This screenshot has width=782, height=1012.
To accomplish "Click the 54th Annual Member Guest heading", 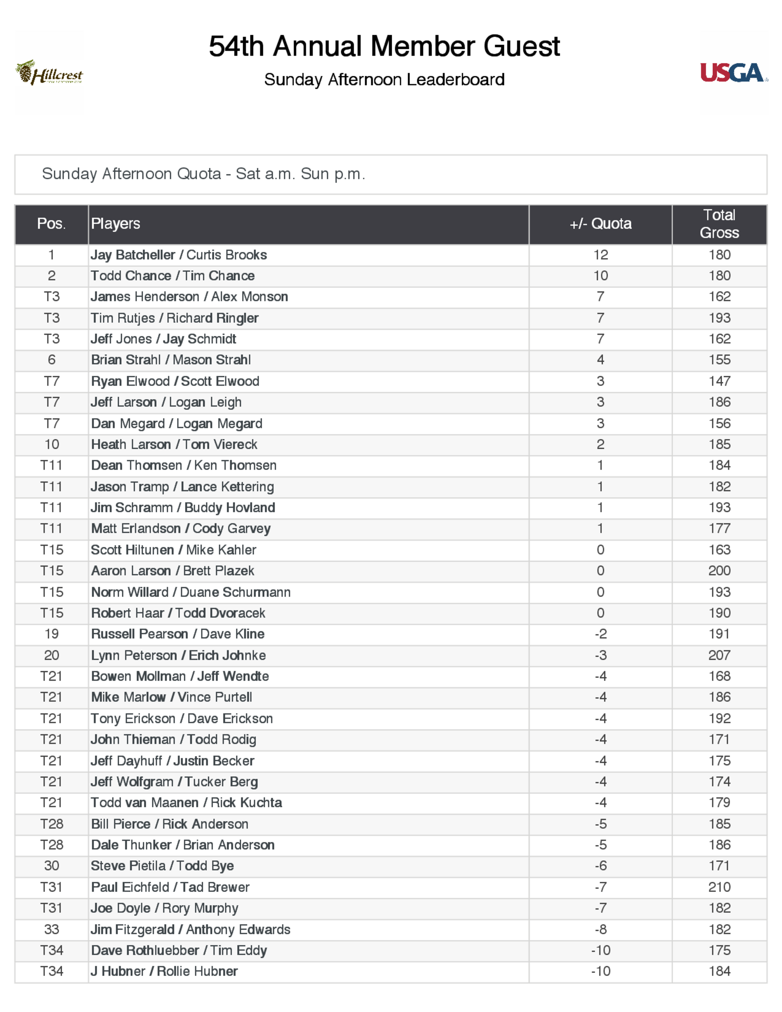I will pos(384,46).
